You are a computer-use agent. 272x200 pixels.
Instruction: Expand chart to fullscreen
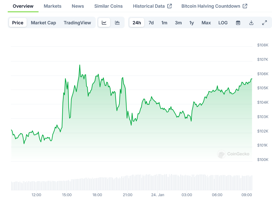click(264, 23)
